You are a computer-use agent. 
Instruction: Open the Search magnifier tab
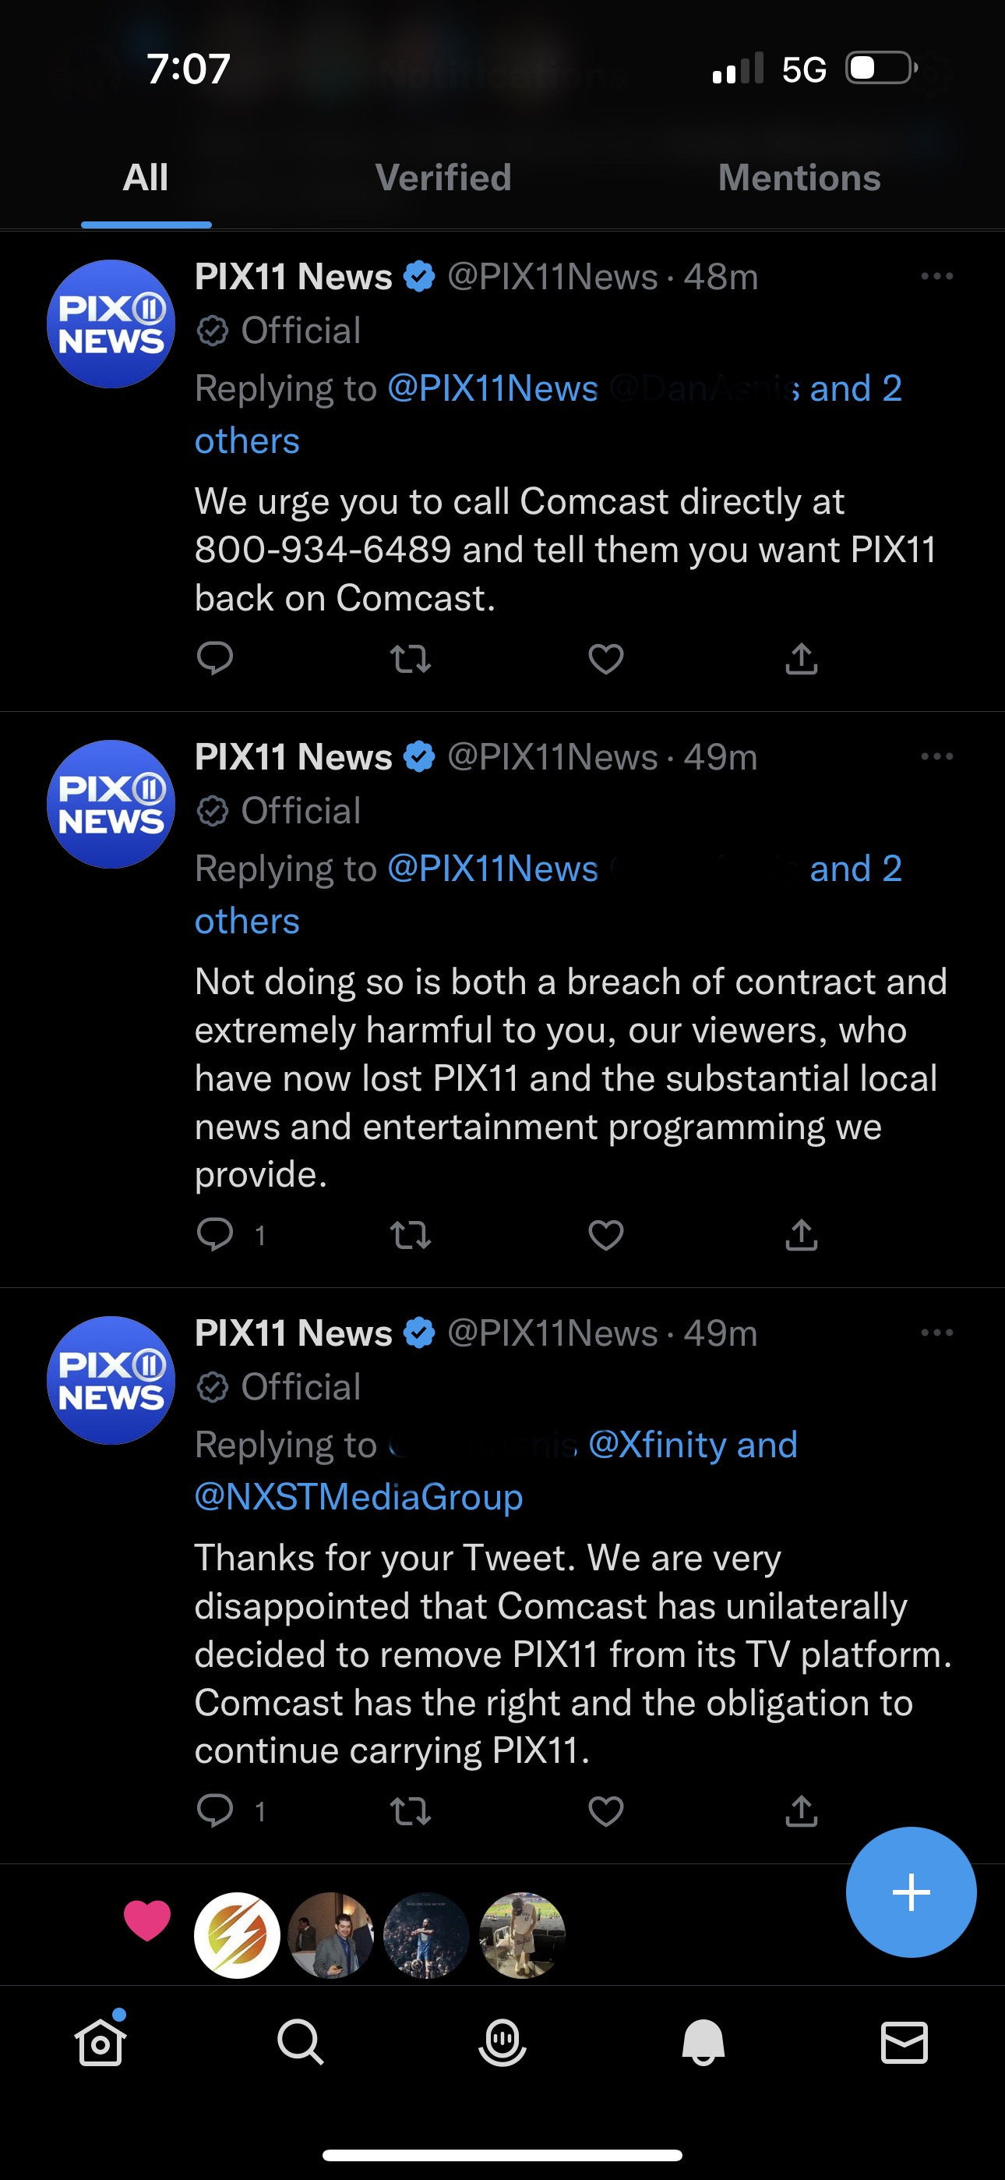point(300,2043)
